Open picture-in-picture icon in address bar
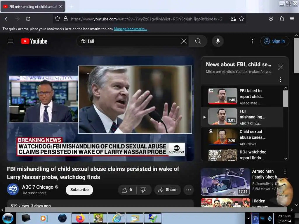 point(233,19)
